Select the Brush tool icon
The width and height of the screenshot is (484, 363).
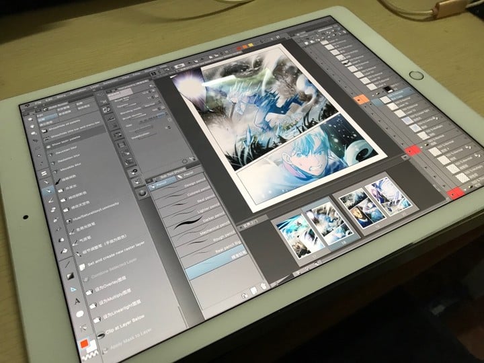click(x=51, y=200)
